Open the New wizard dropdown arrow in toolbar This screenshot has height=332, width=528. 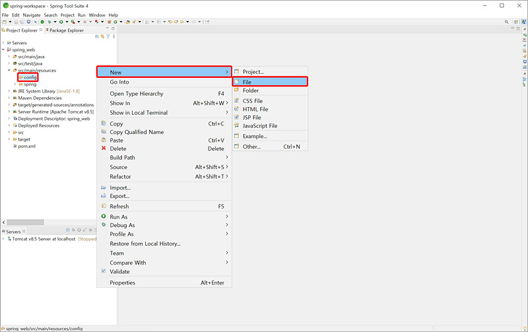coord(10,22)
